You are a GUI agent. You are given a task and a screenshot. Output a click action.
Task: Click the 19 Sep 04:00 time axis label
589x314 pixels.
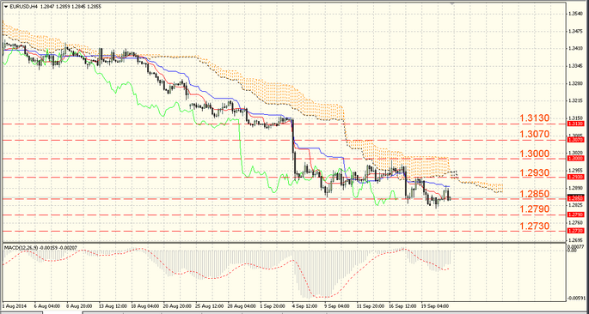pyautogui.click(x=434, y=305)
